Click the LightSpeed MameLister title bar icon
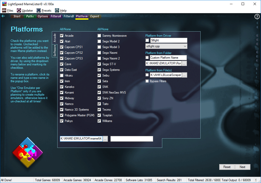 [4, 4]
